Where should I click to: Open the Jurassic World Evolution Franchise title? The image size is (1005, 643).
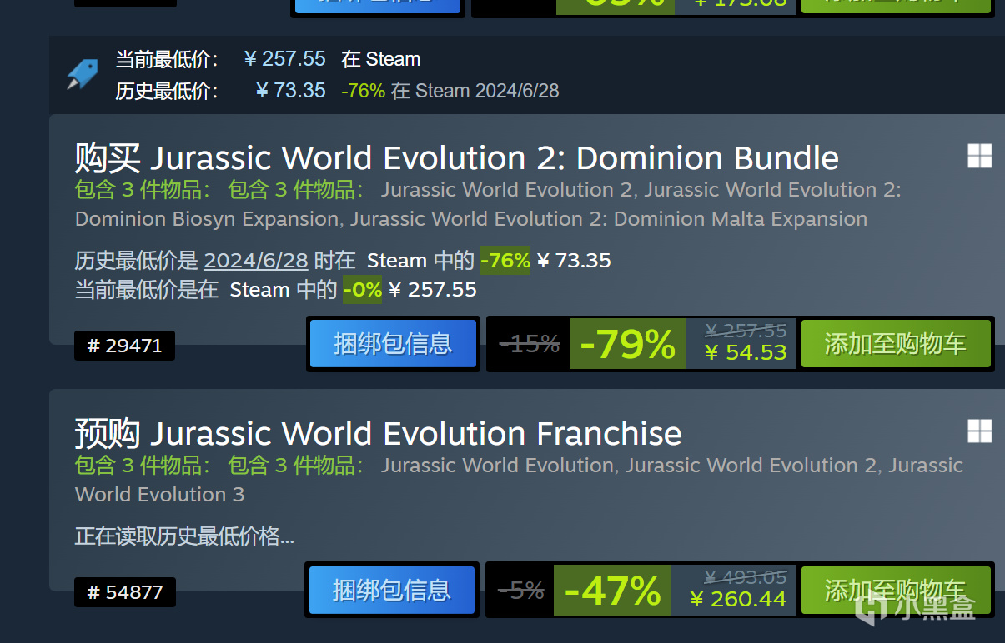pyautogui.click(x=379, y=434)
